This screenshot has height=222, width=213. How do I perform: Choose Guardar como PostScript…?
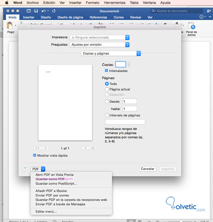[56, 183]
